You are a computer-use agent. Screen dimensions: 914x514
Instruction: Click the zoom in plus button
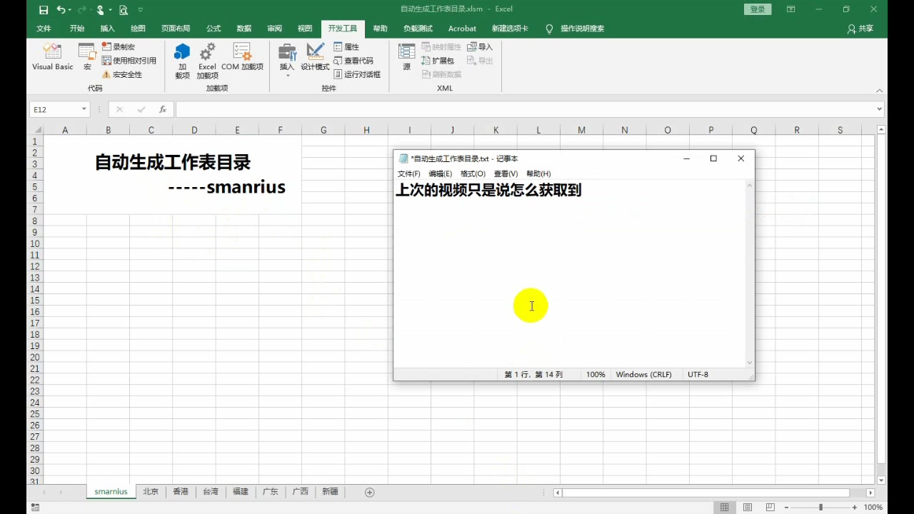(x=855, y=507)
